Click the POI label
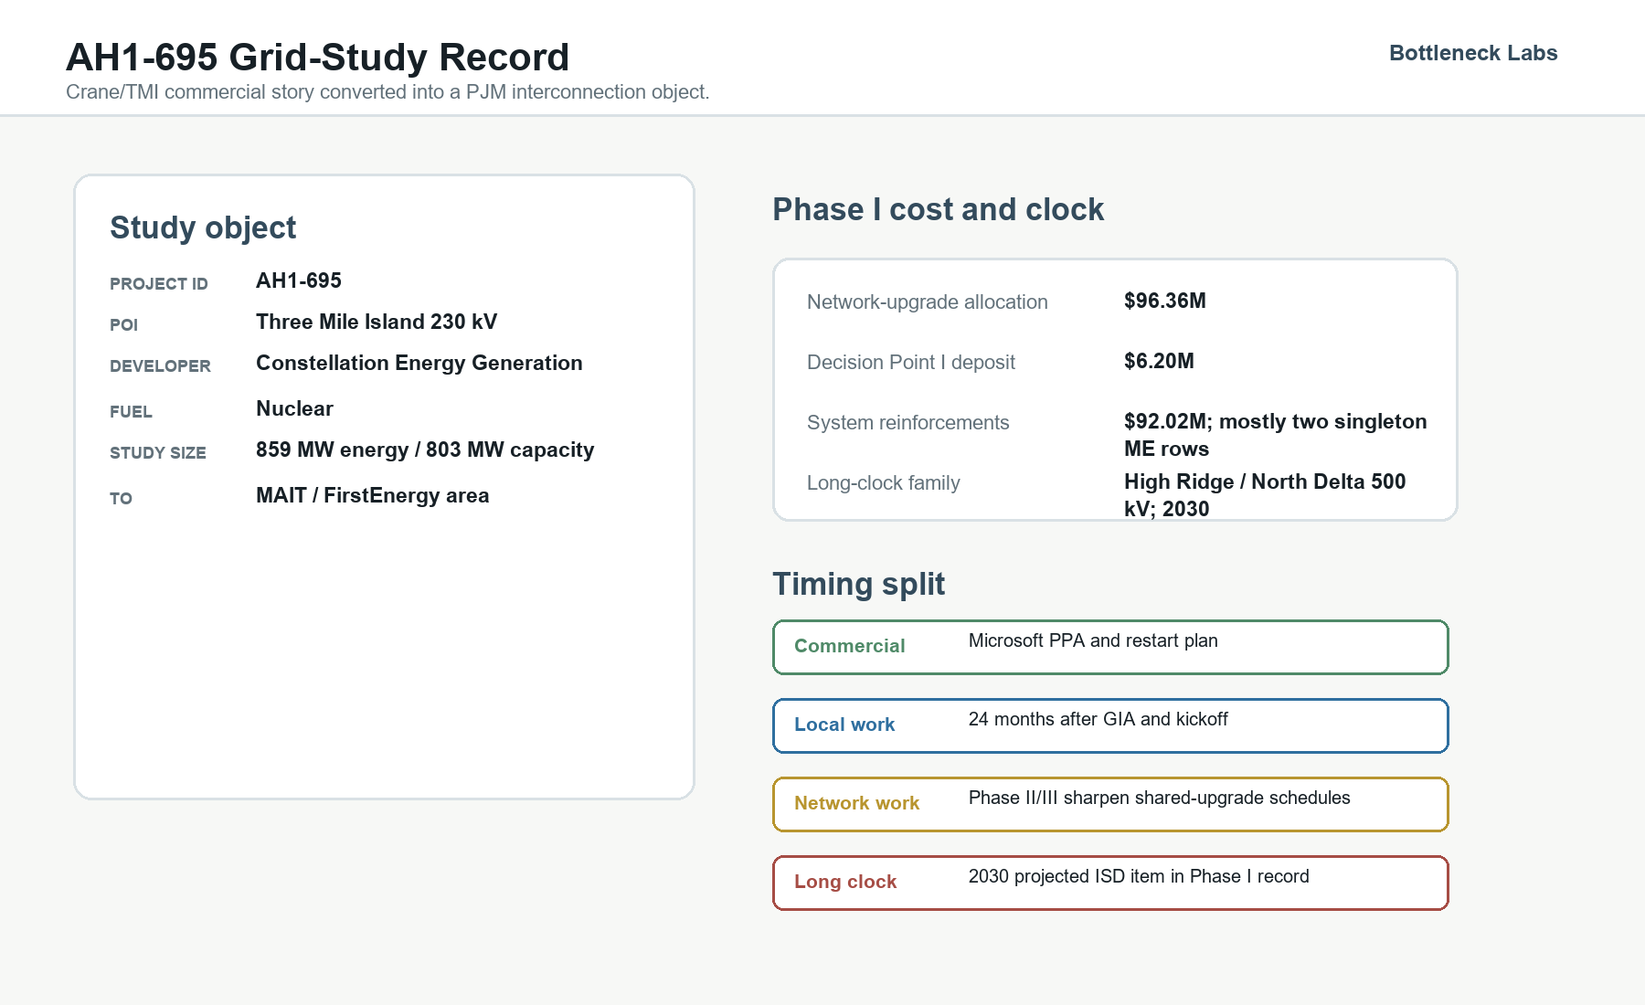Image resolution: width=1645 pixels, height=1005 pixels. point(123,325)
